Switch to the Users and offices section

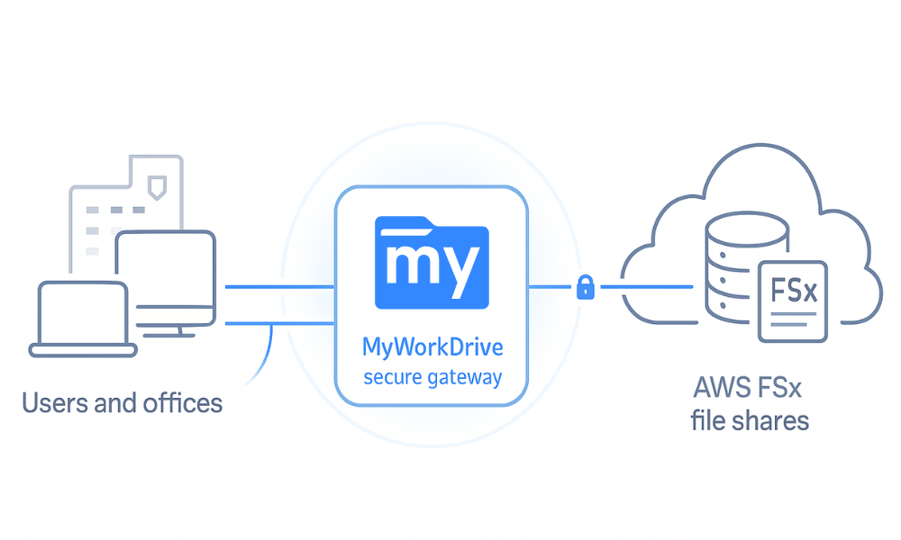122,402
